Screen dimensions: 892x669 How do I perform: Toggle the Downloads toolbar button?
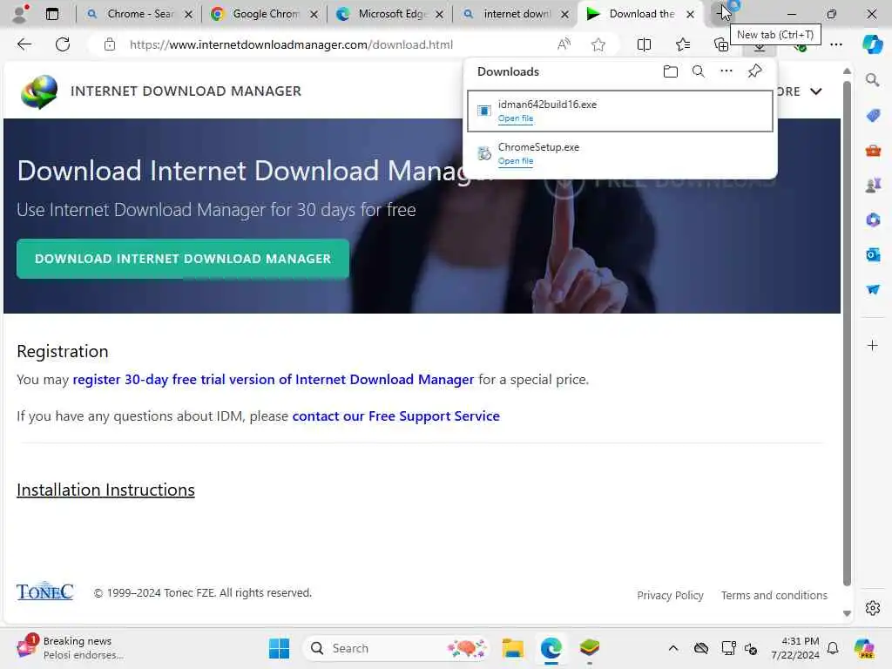coord(760,48)
